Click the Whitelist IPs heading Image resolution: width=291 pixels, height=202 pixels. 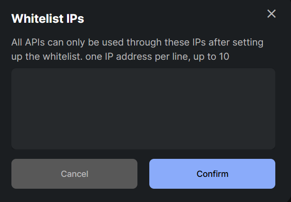coord(48,18)
